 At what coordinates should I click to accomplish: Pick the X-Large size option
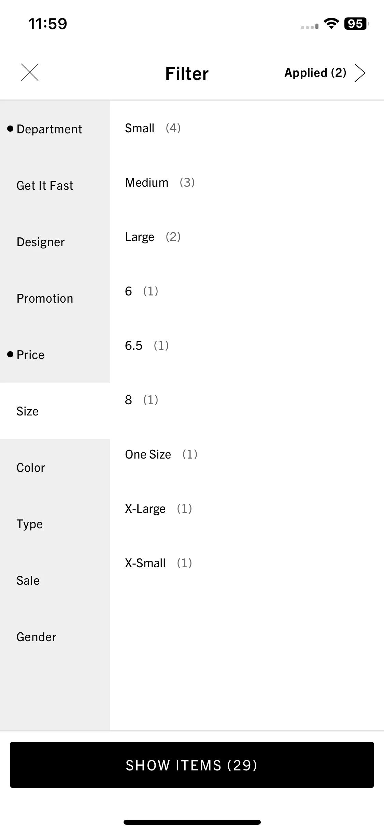click(247, 508)
